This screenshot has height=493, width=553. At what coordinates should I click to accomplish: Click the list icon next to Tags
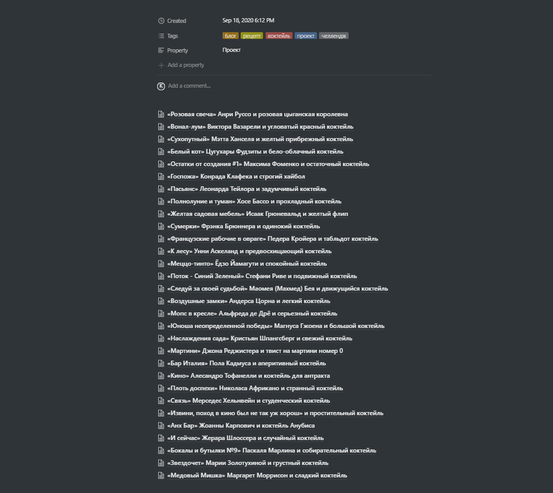pyautogui.click(x=161, y=36)
